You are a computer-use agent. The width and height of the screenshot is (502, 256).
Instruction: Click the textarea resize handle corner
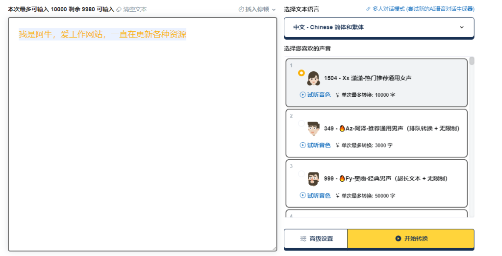pos(275,249)
